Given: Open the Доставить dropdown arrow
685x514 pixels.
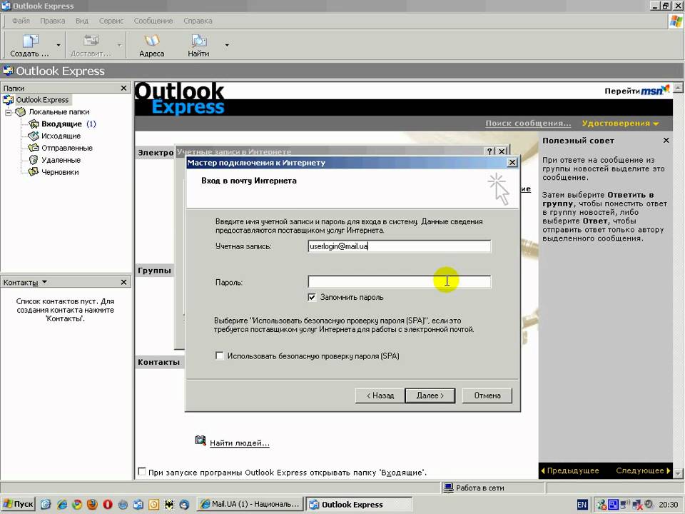Looking at the screenshot, I should pos(119,45).
